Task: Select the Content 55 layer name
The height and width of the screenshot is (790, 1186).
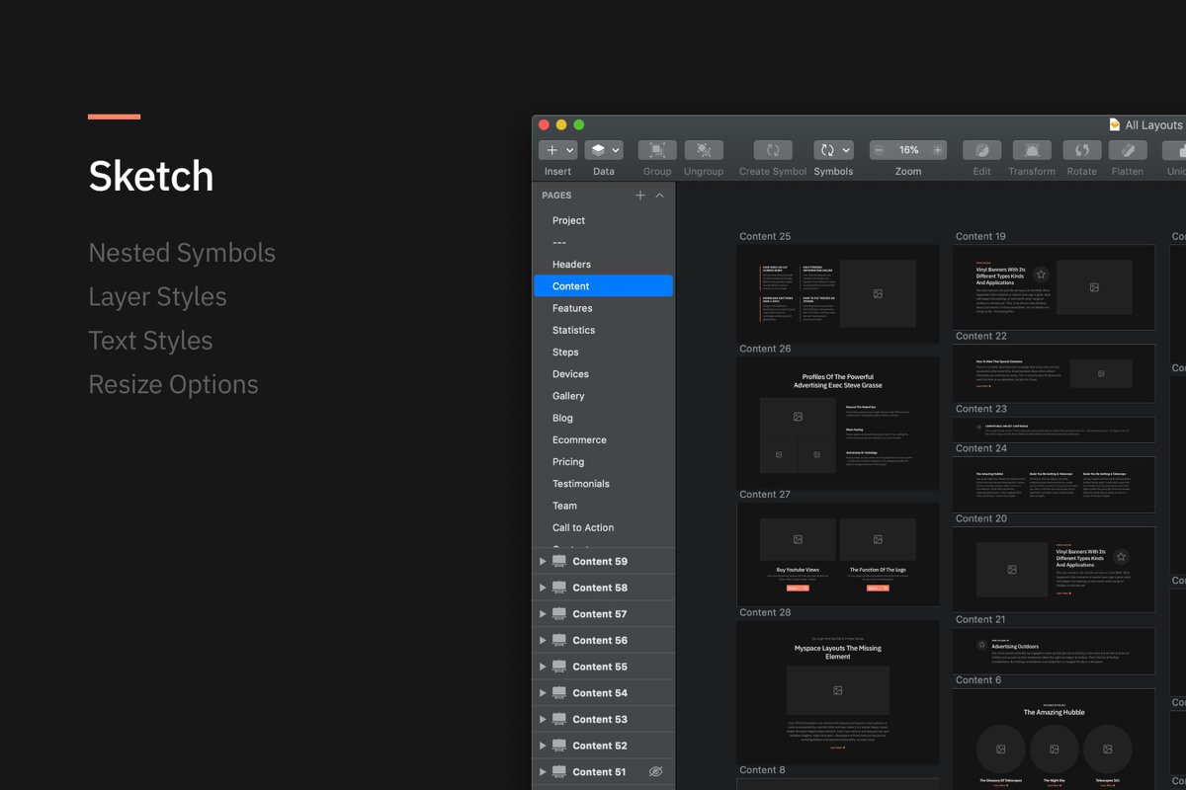Action: pyautogui.click(x=600, y=667)
